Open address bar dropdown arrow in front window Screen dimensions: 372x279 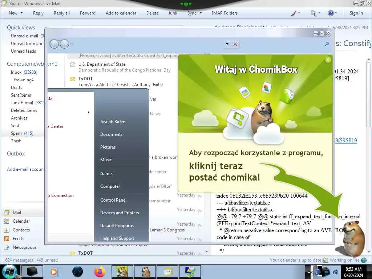coord(227,44)
